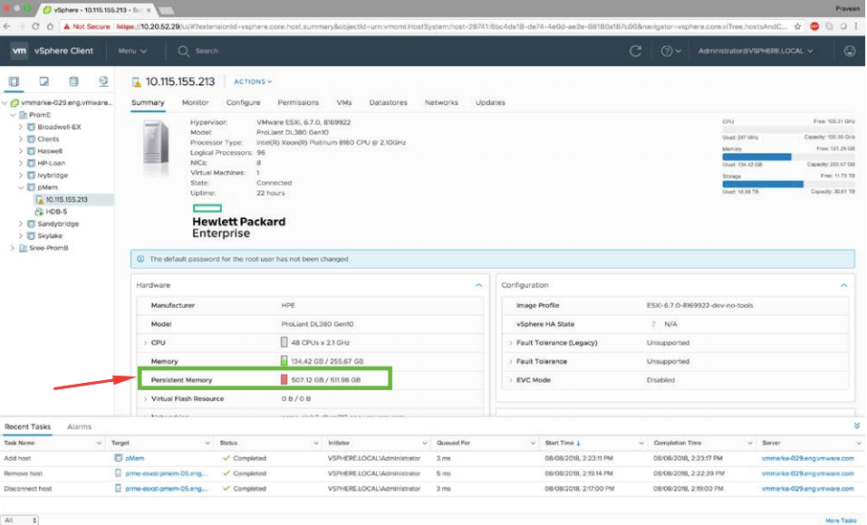The image size is (867, 525).
Task: Click the CPU usage bar in summary
Action: tap(788, 129)
